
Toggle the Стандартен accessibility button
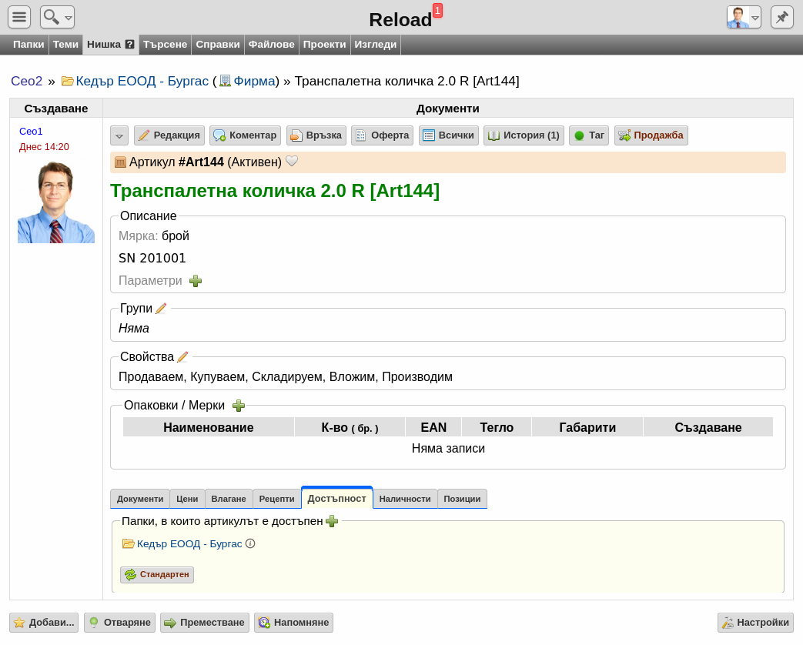(157, 574)
